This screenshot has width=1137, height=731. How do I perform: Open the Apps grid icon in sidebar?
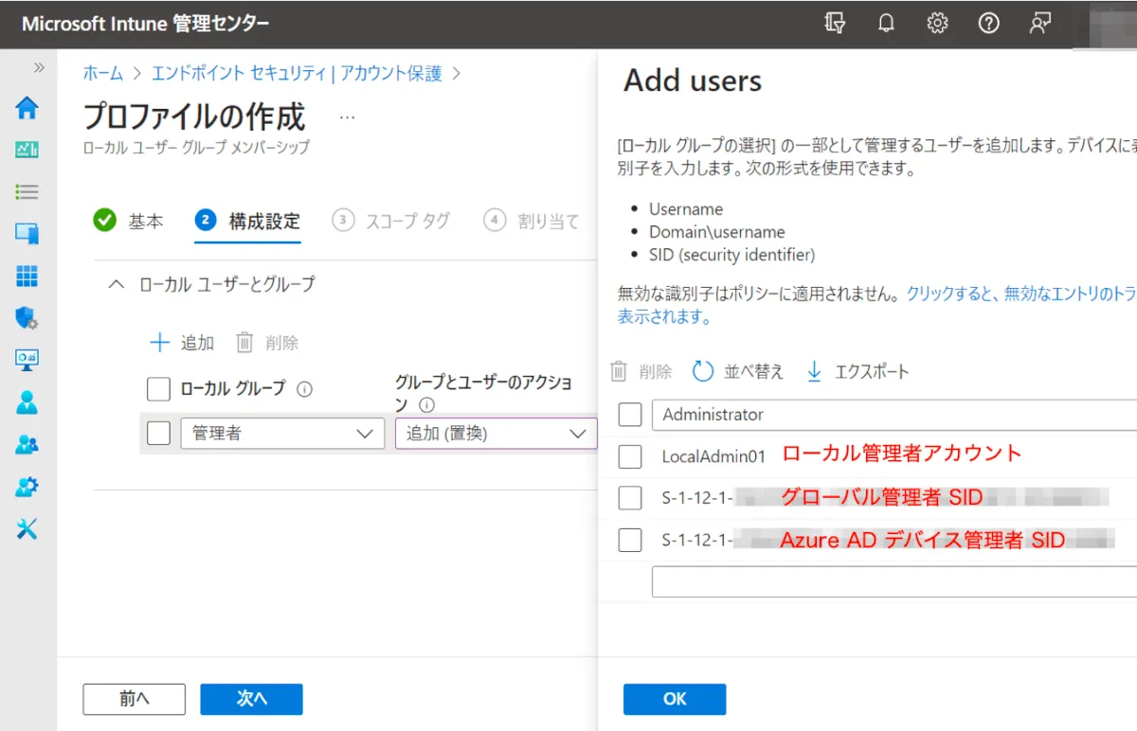[x=27, y=276]
